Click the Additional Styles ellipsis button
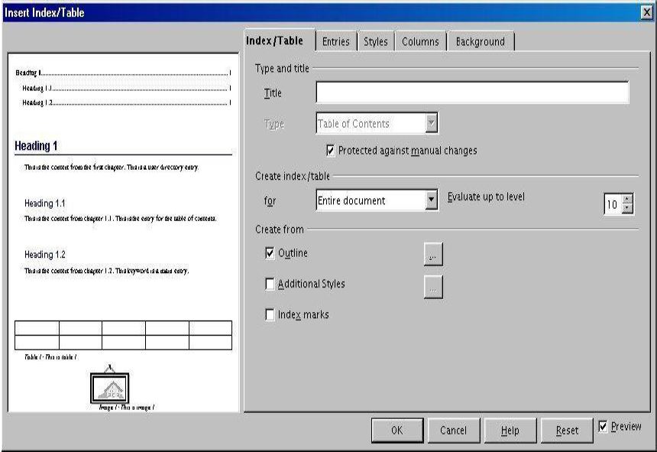 click(433, 288)
